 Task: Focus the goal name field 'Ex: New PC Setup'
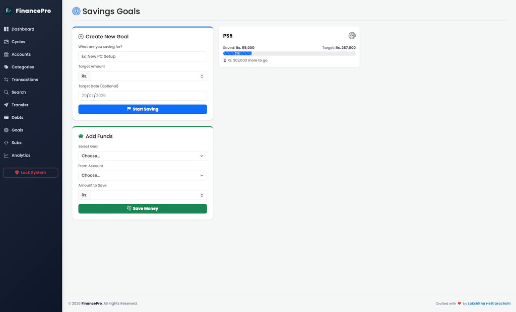pos(143,56)
